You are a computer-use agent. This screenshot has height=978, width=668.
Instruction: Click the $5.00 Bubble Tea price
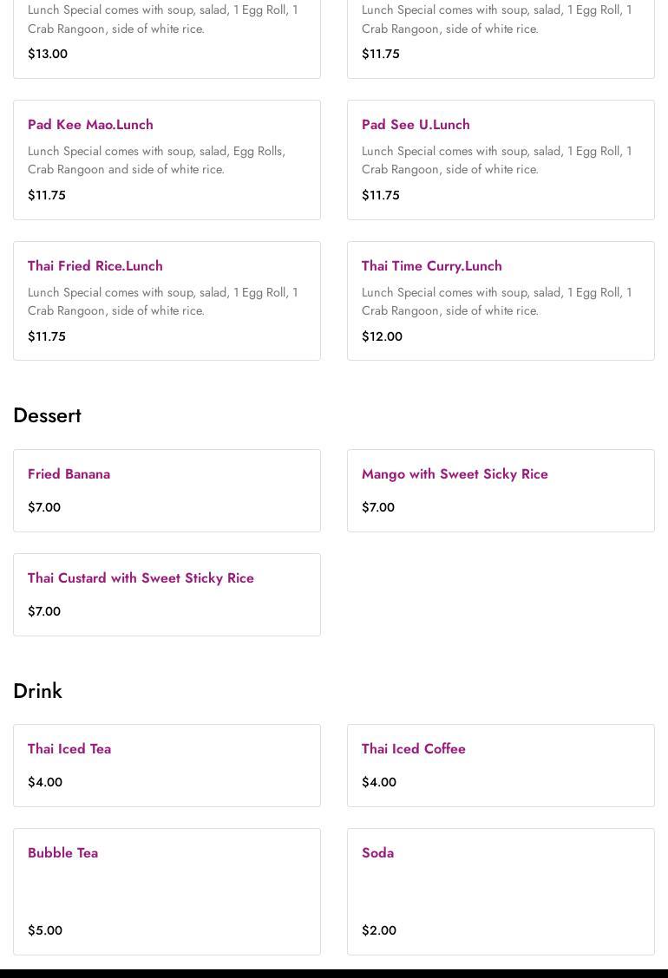click(x=45, y=930)
